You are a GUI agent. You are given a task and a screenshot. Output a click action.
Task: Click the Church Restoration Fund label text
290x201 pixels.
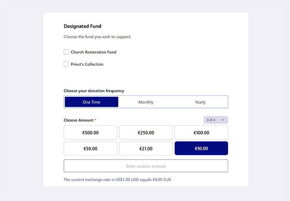(94, 53)
